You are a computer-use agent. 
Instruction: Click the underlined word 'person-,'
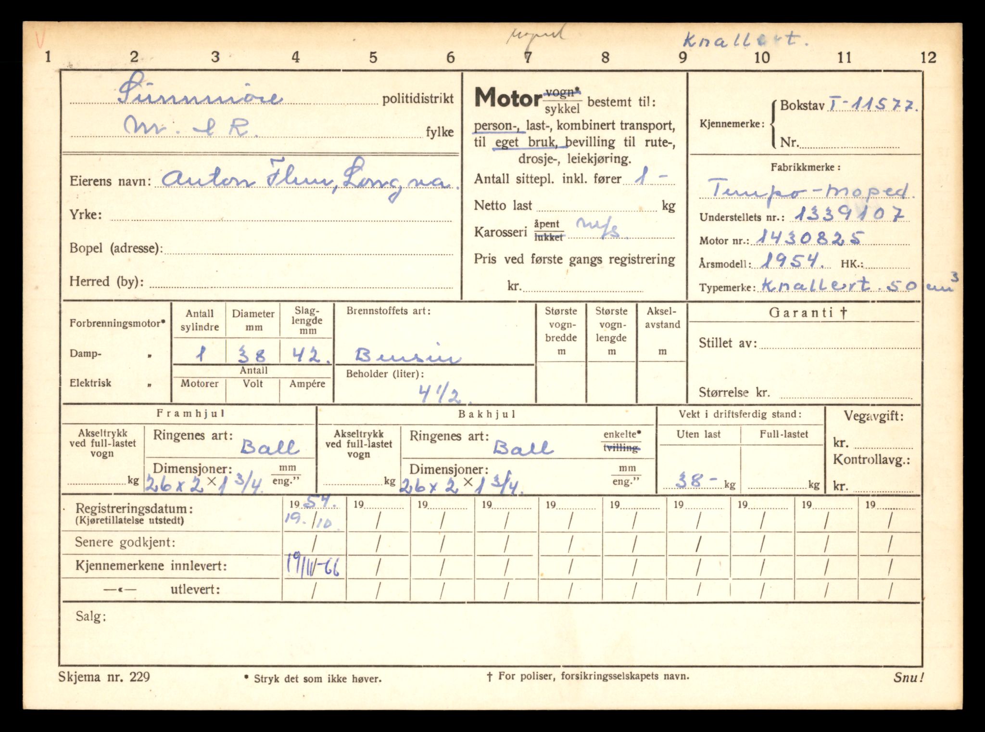[497, 126]
